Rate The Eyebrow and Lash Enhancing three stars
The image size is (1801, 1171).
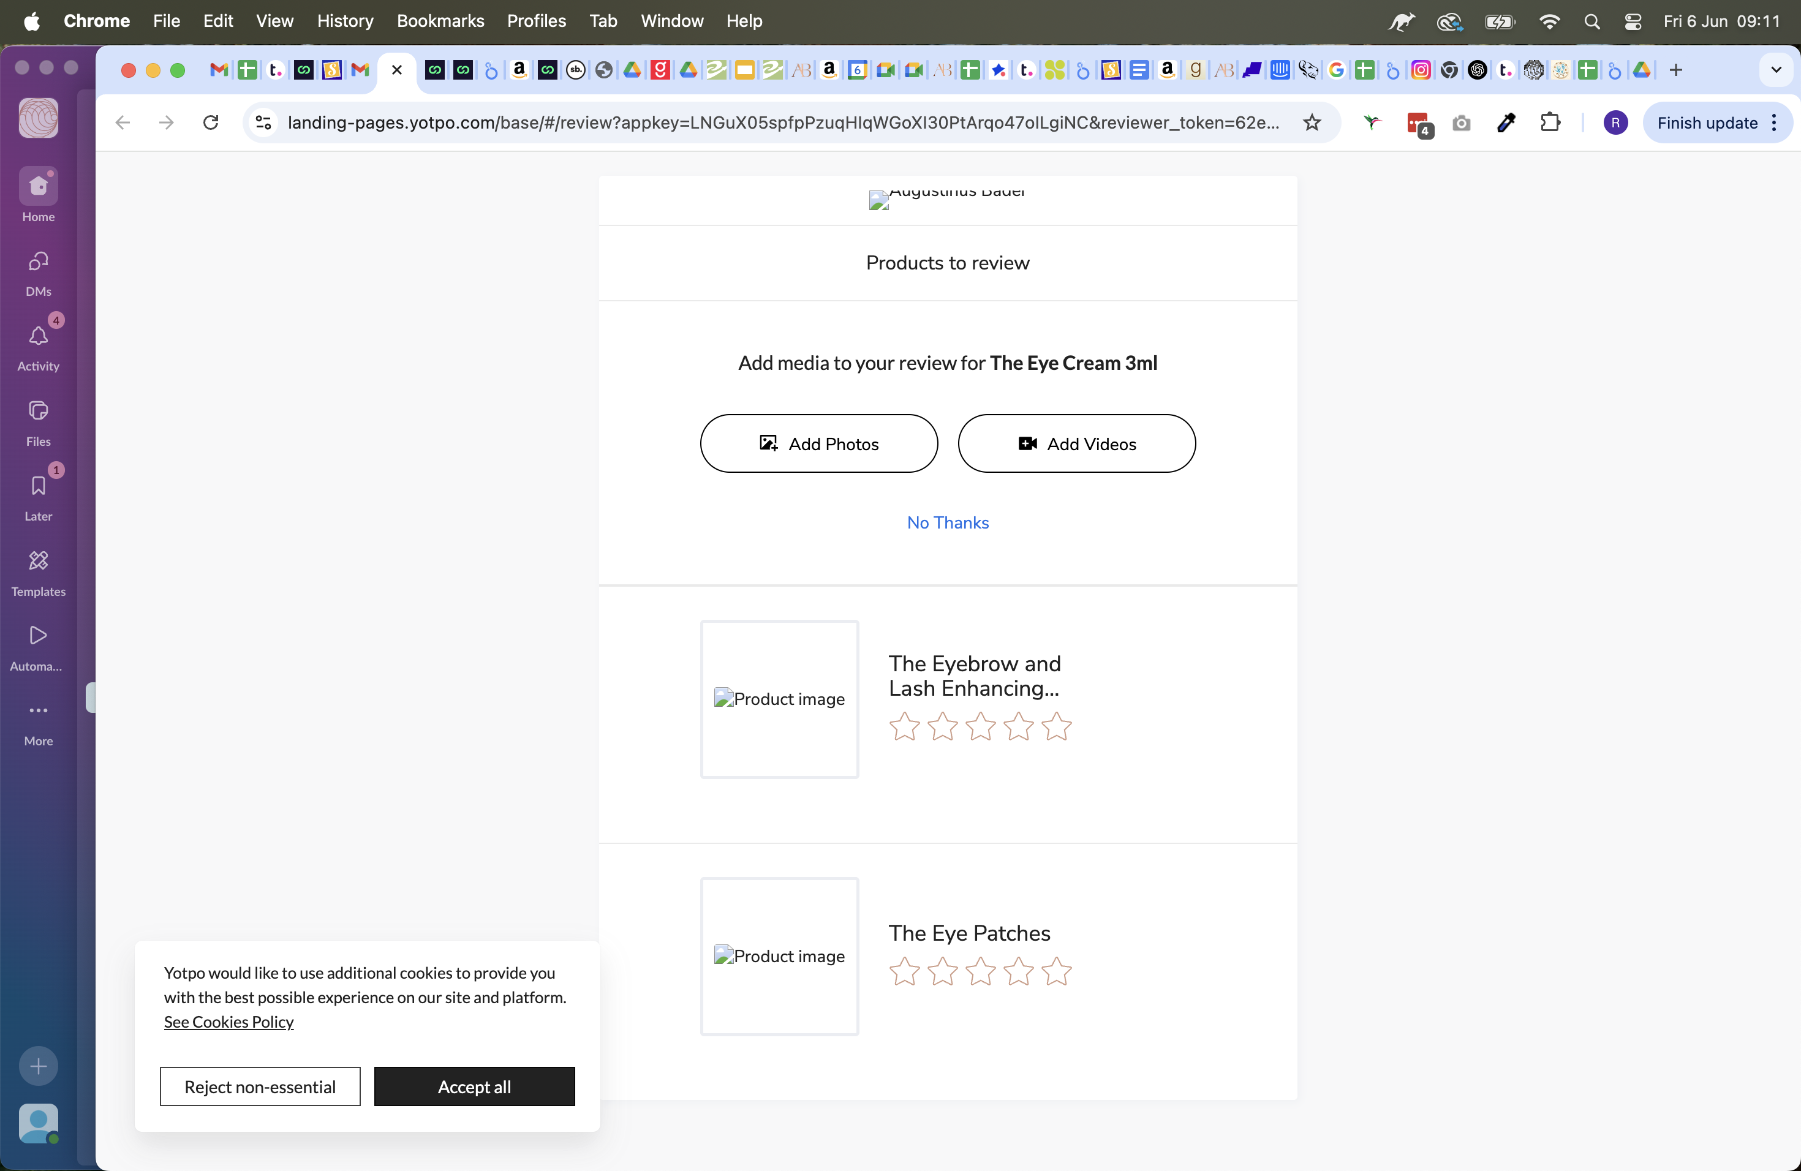pos(981,726)
